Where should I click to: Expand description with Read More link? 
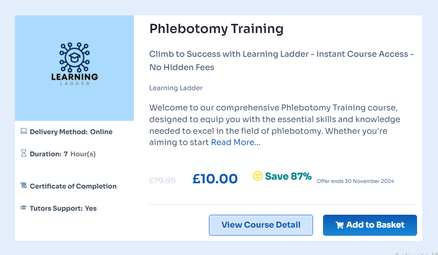coord(236,142)
